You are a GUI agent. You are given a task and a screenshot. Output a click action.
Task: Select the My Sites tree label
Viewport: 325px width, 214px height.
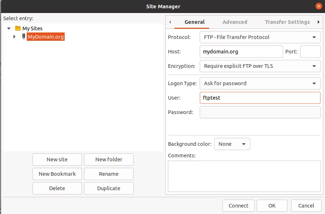32,29
